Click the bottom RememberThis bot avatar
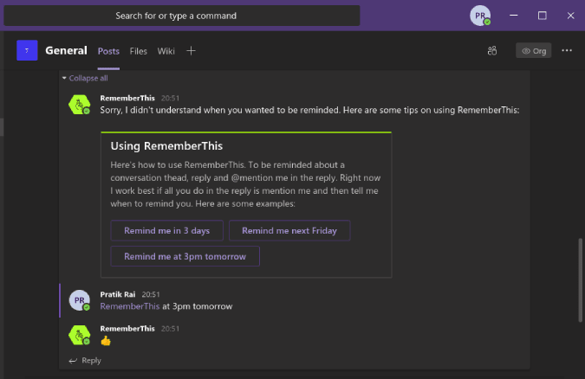 click(80, 335)
